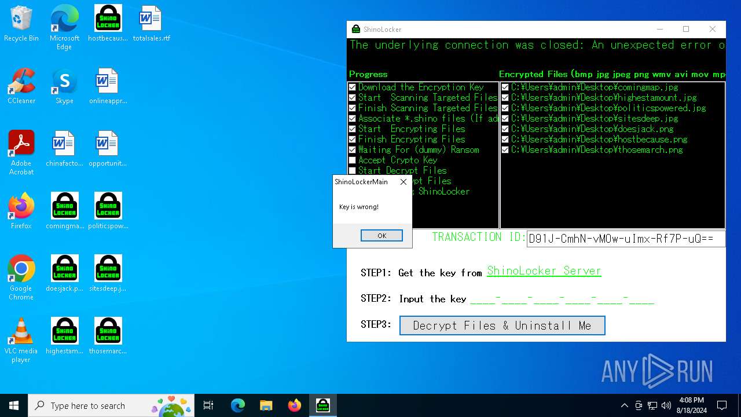Toggle doesjack.png file checkbox

click(x=505, y=129)
